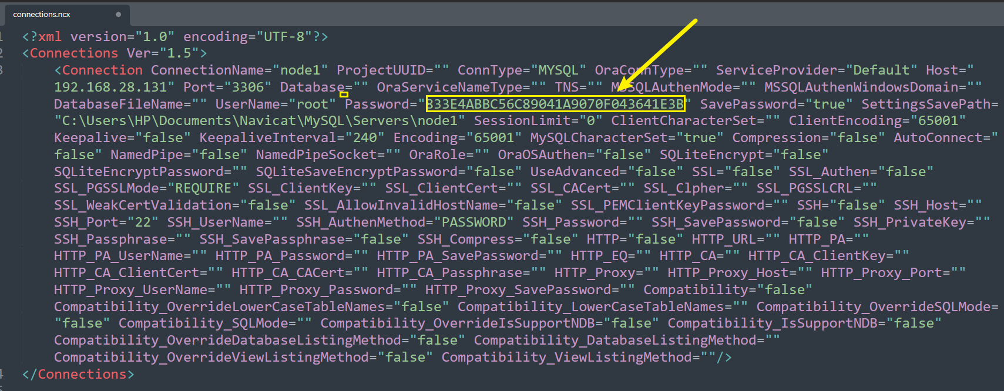Select the connections.ncx file tab

[66, 14]
